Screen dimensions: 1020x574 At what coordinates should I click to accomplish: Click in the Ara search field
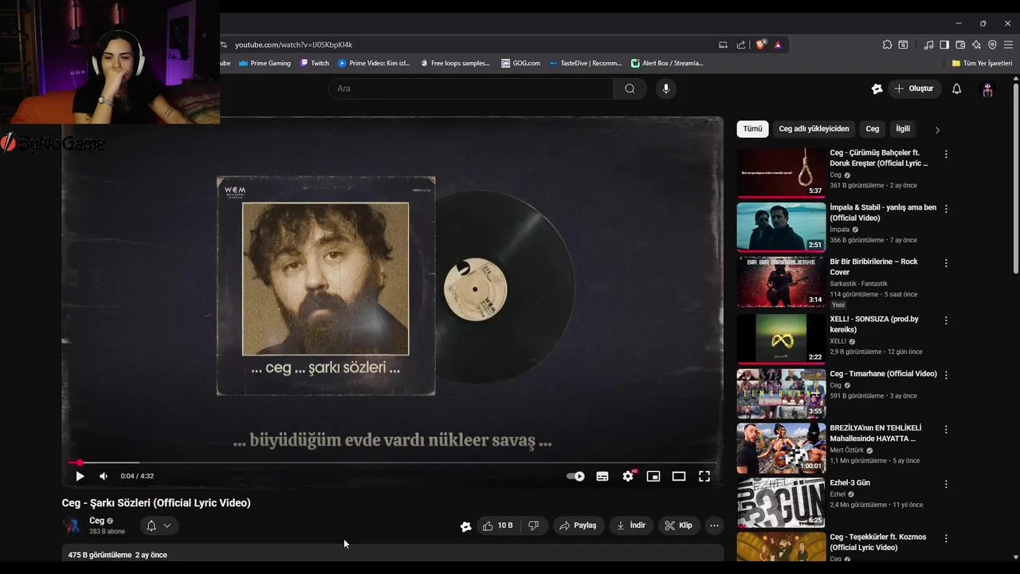point(470,88)
